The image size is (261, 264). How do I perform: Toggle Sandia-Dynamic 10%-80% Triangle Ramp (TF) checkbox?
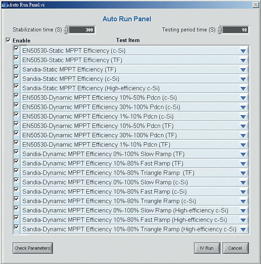point(16,171)
